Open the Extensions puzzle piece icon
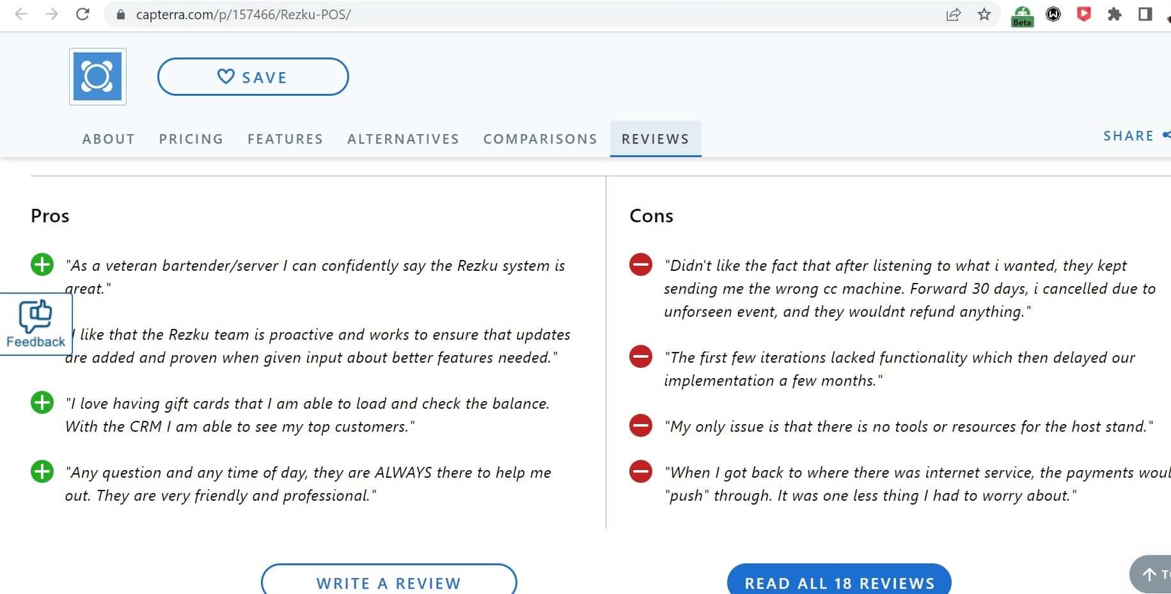 1115,14
